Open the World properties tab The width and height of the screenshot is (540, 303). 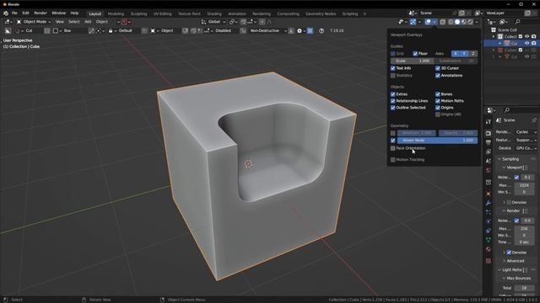pos(489,170)
